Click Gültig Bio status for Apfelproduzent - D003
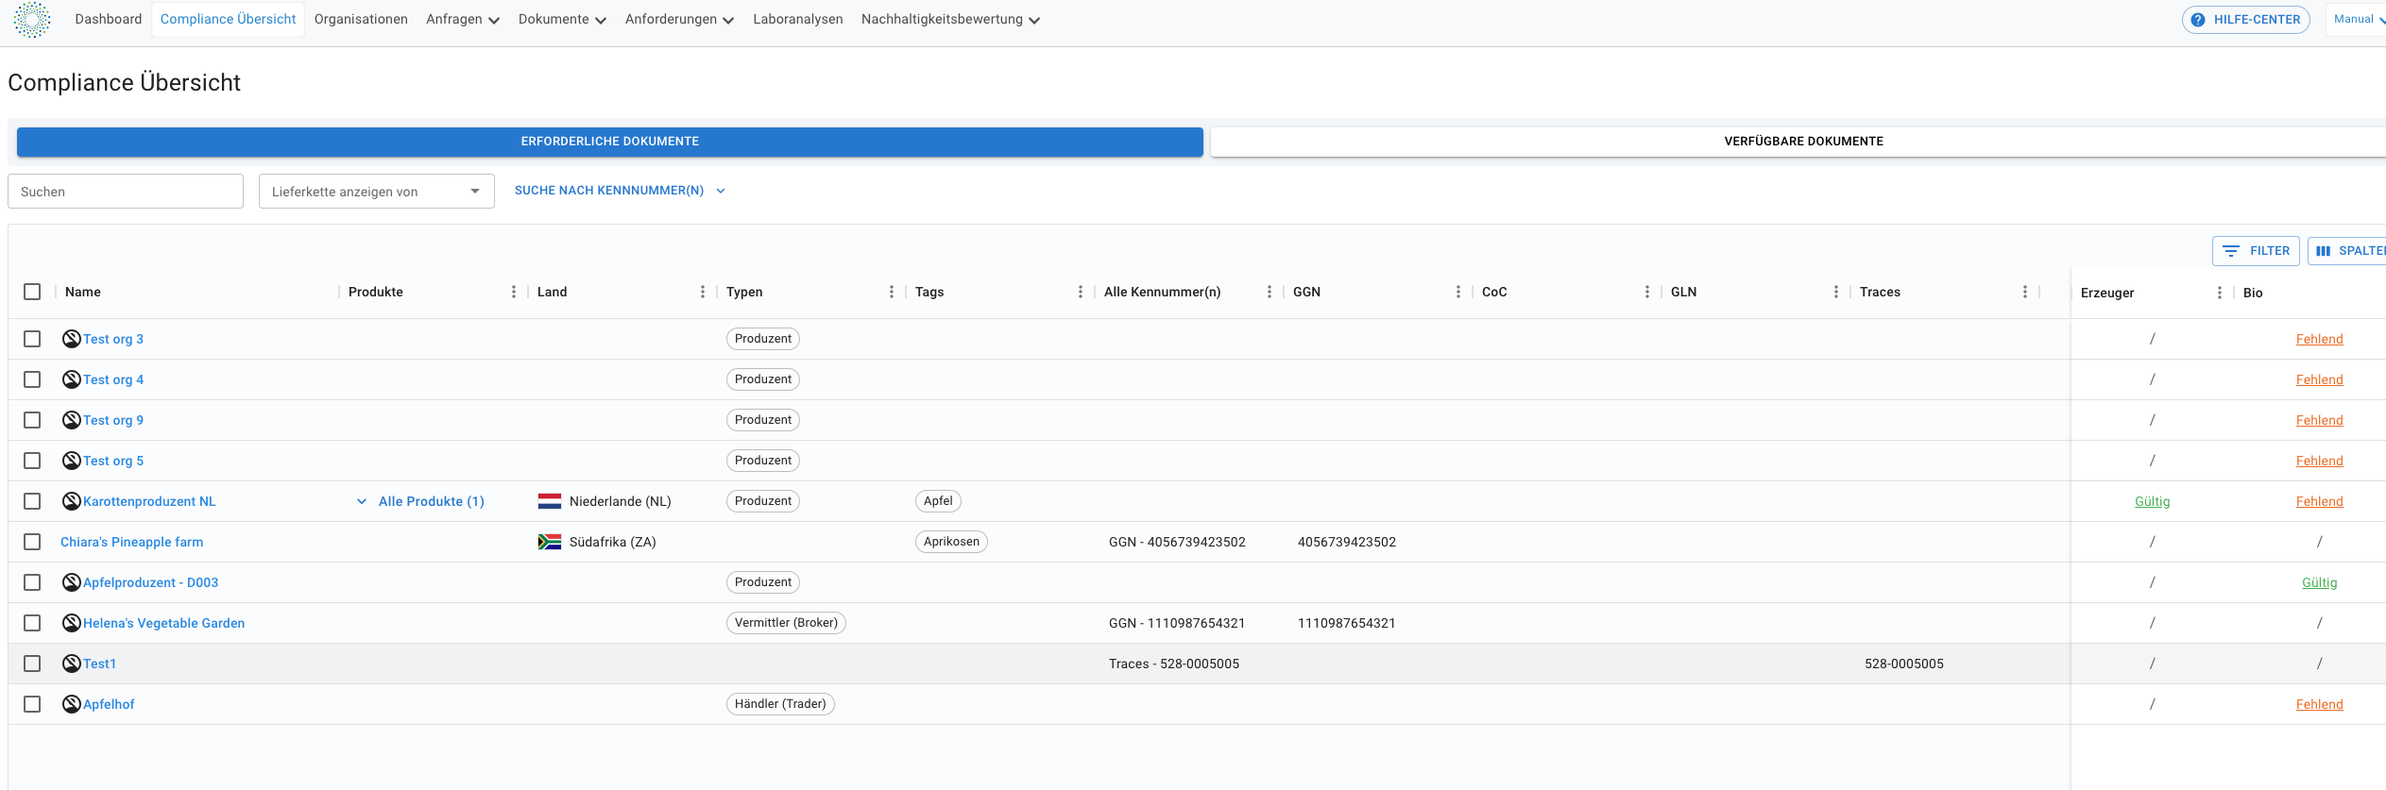The image size is (2386, 790). 2319,582
